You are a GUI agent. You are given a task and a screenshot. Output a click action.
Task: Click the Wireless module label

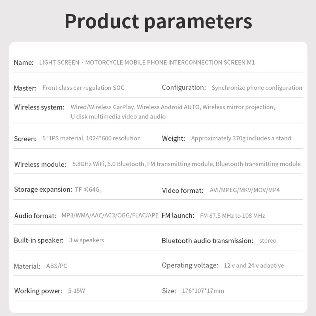[x=40, y=164]
